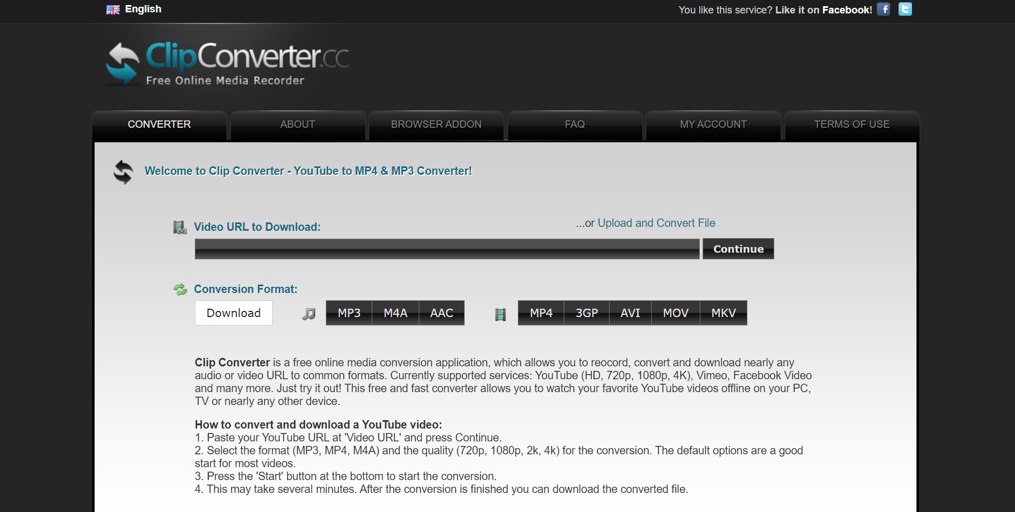
Task: Click the green recycle arrows Conversion Format icon
Action: pos(180,288)
